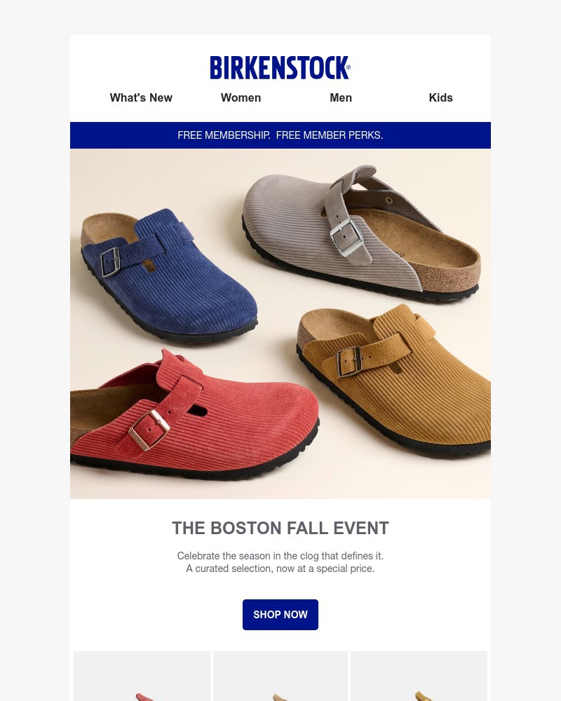
Task: Open the middle product tile below Shop Now
Action: point(280,676)
